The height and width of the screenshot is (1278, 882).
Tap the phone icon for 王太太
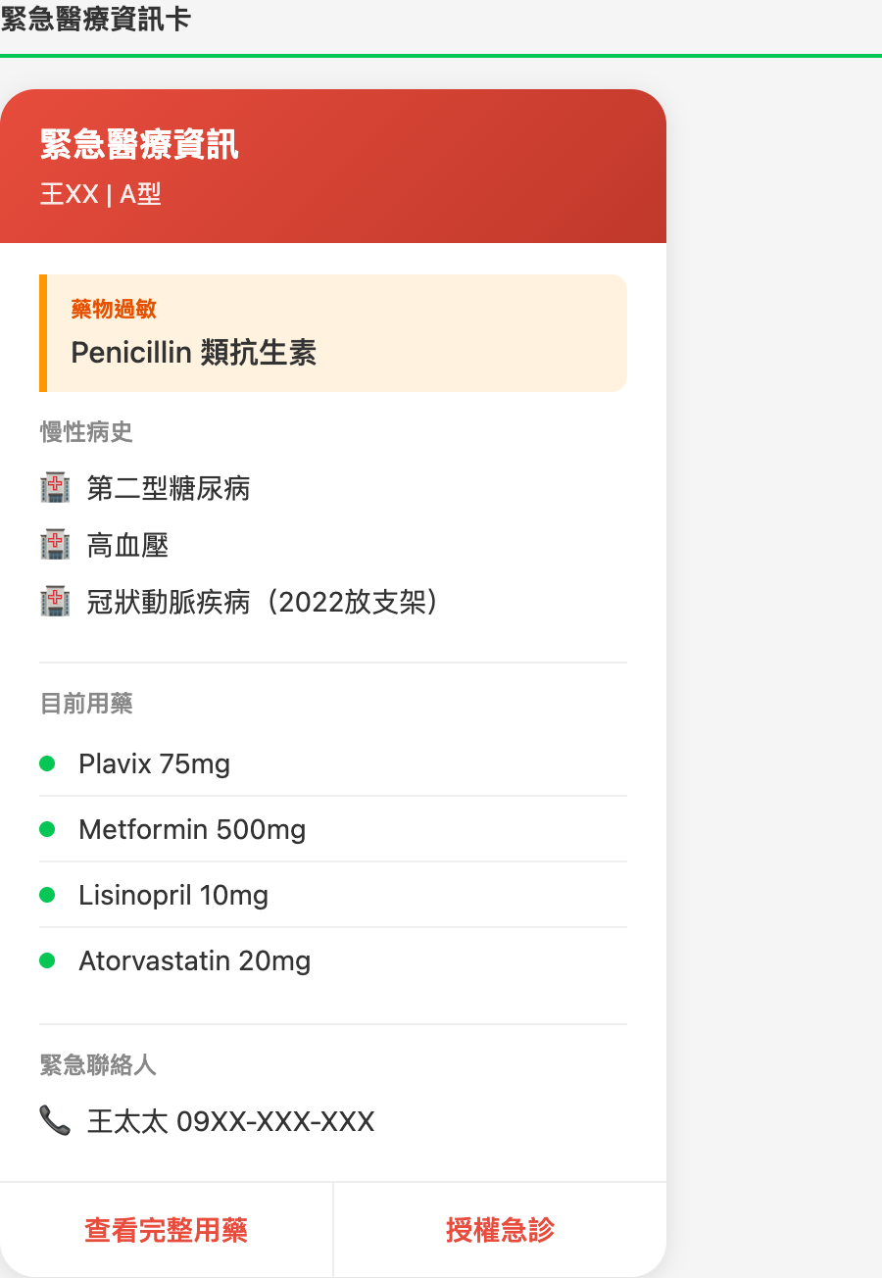click(x=55, y=1119)
